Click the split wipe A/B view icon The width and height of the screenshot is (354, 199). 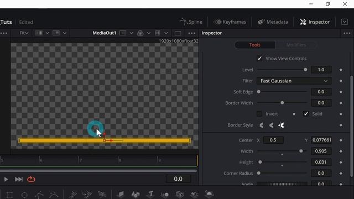(x=39, y=33)
